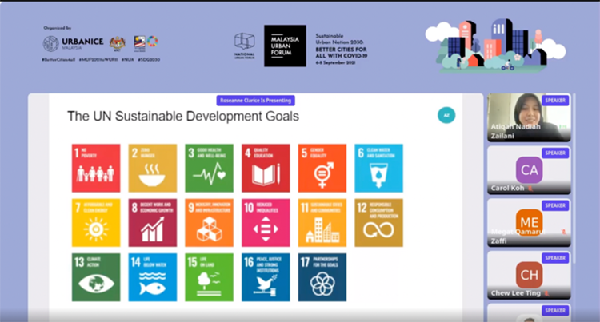Screen dimensions: 600x322
Task: Click the Malaysian coat of arms logo
Action: pyautogui.click(x=118, y=43)
